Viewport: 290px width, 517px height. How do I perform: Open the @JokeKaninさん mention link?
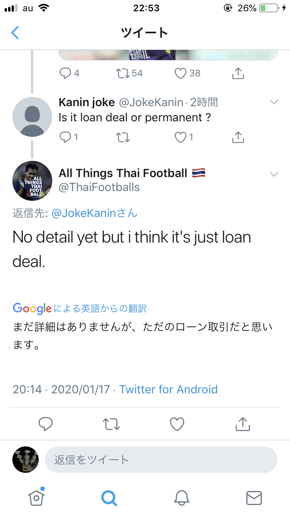click(x=94, y=213)
